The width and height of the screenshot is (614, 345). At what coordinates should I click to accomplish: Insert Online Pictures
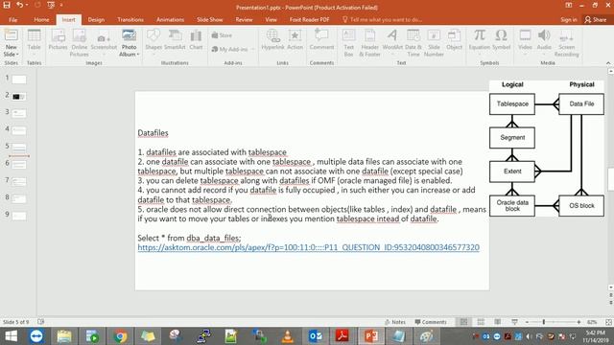pos(79,43)
